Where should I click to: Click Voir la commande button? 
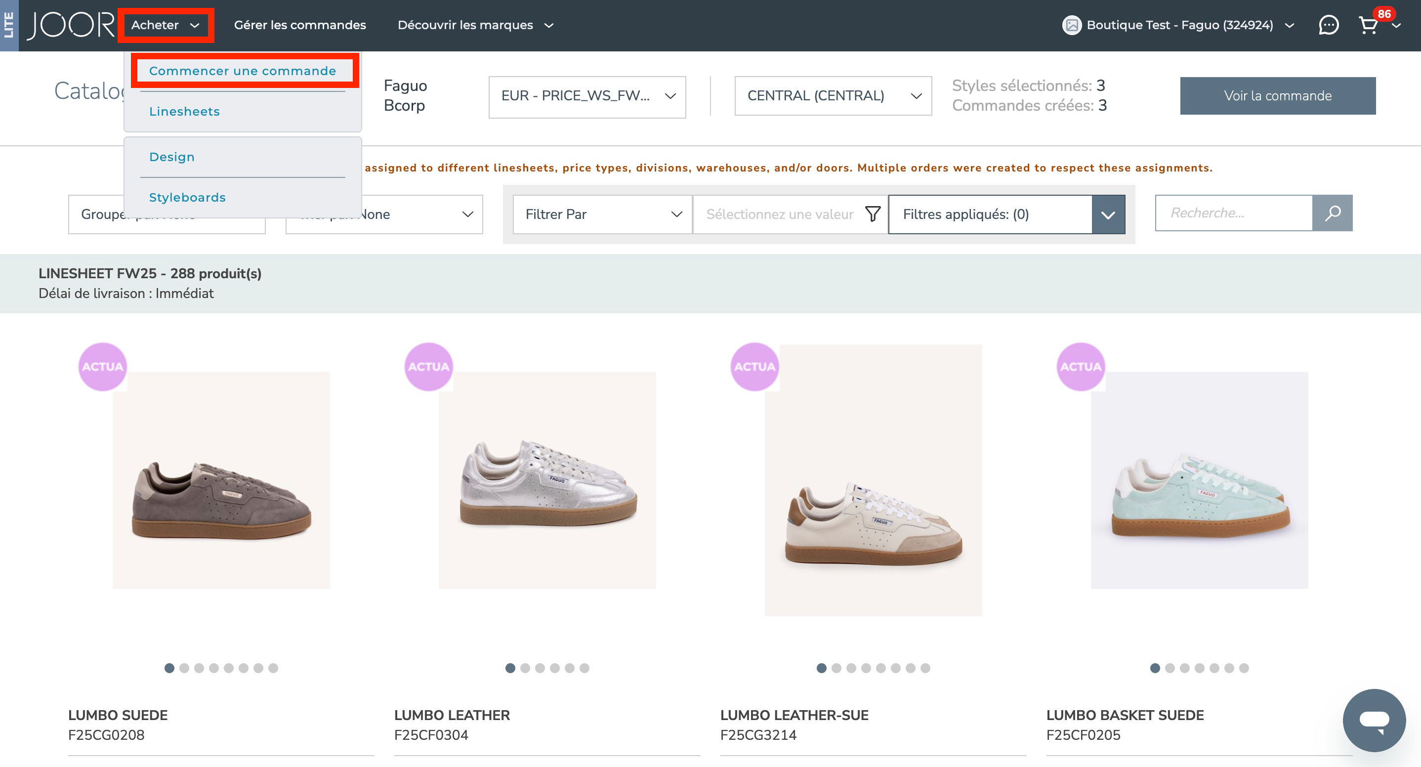pos(1277,96)
